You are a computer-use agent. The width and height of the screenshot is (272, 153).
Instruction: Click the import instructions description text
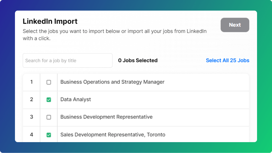pos(115,35)
